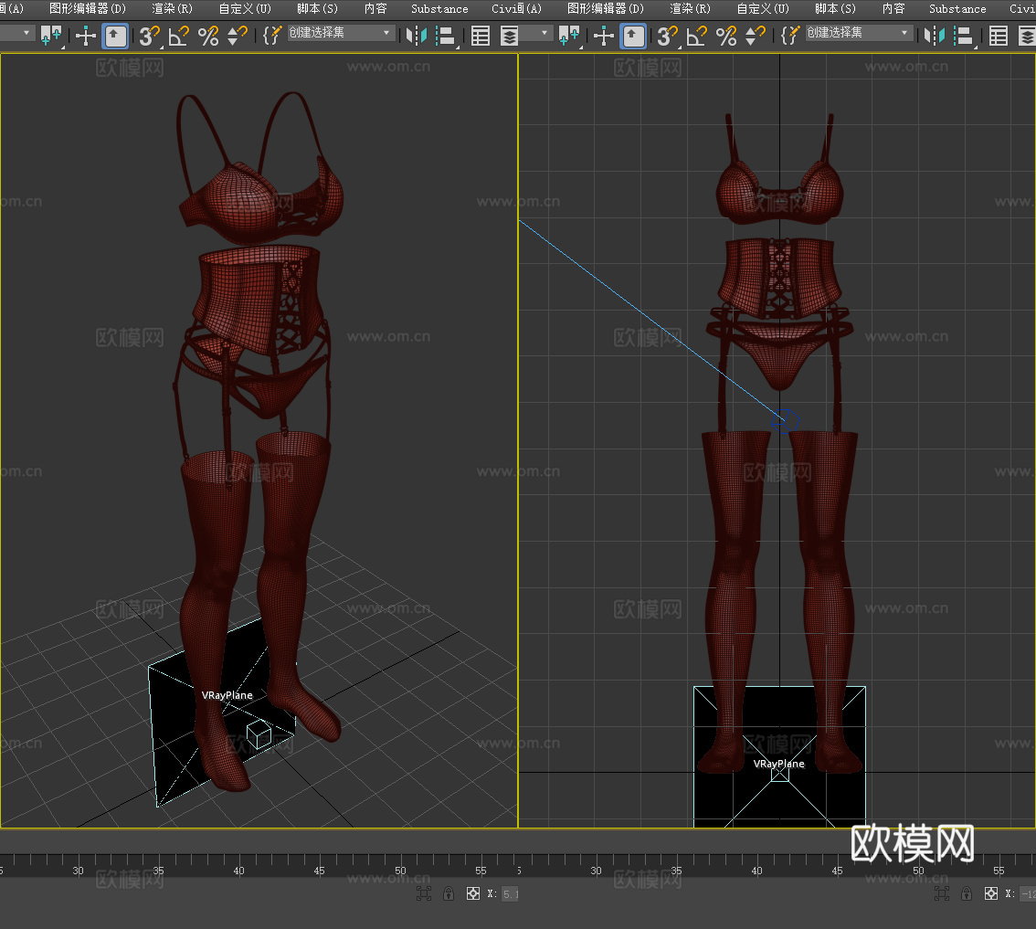Image resolution: width=1036 pixels, height=929 pixels.
Task: Toggle Percent Snap in left window toolbar
Action: point(208,36)
